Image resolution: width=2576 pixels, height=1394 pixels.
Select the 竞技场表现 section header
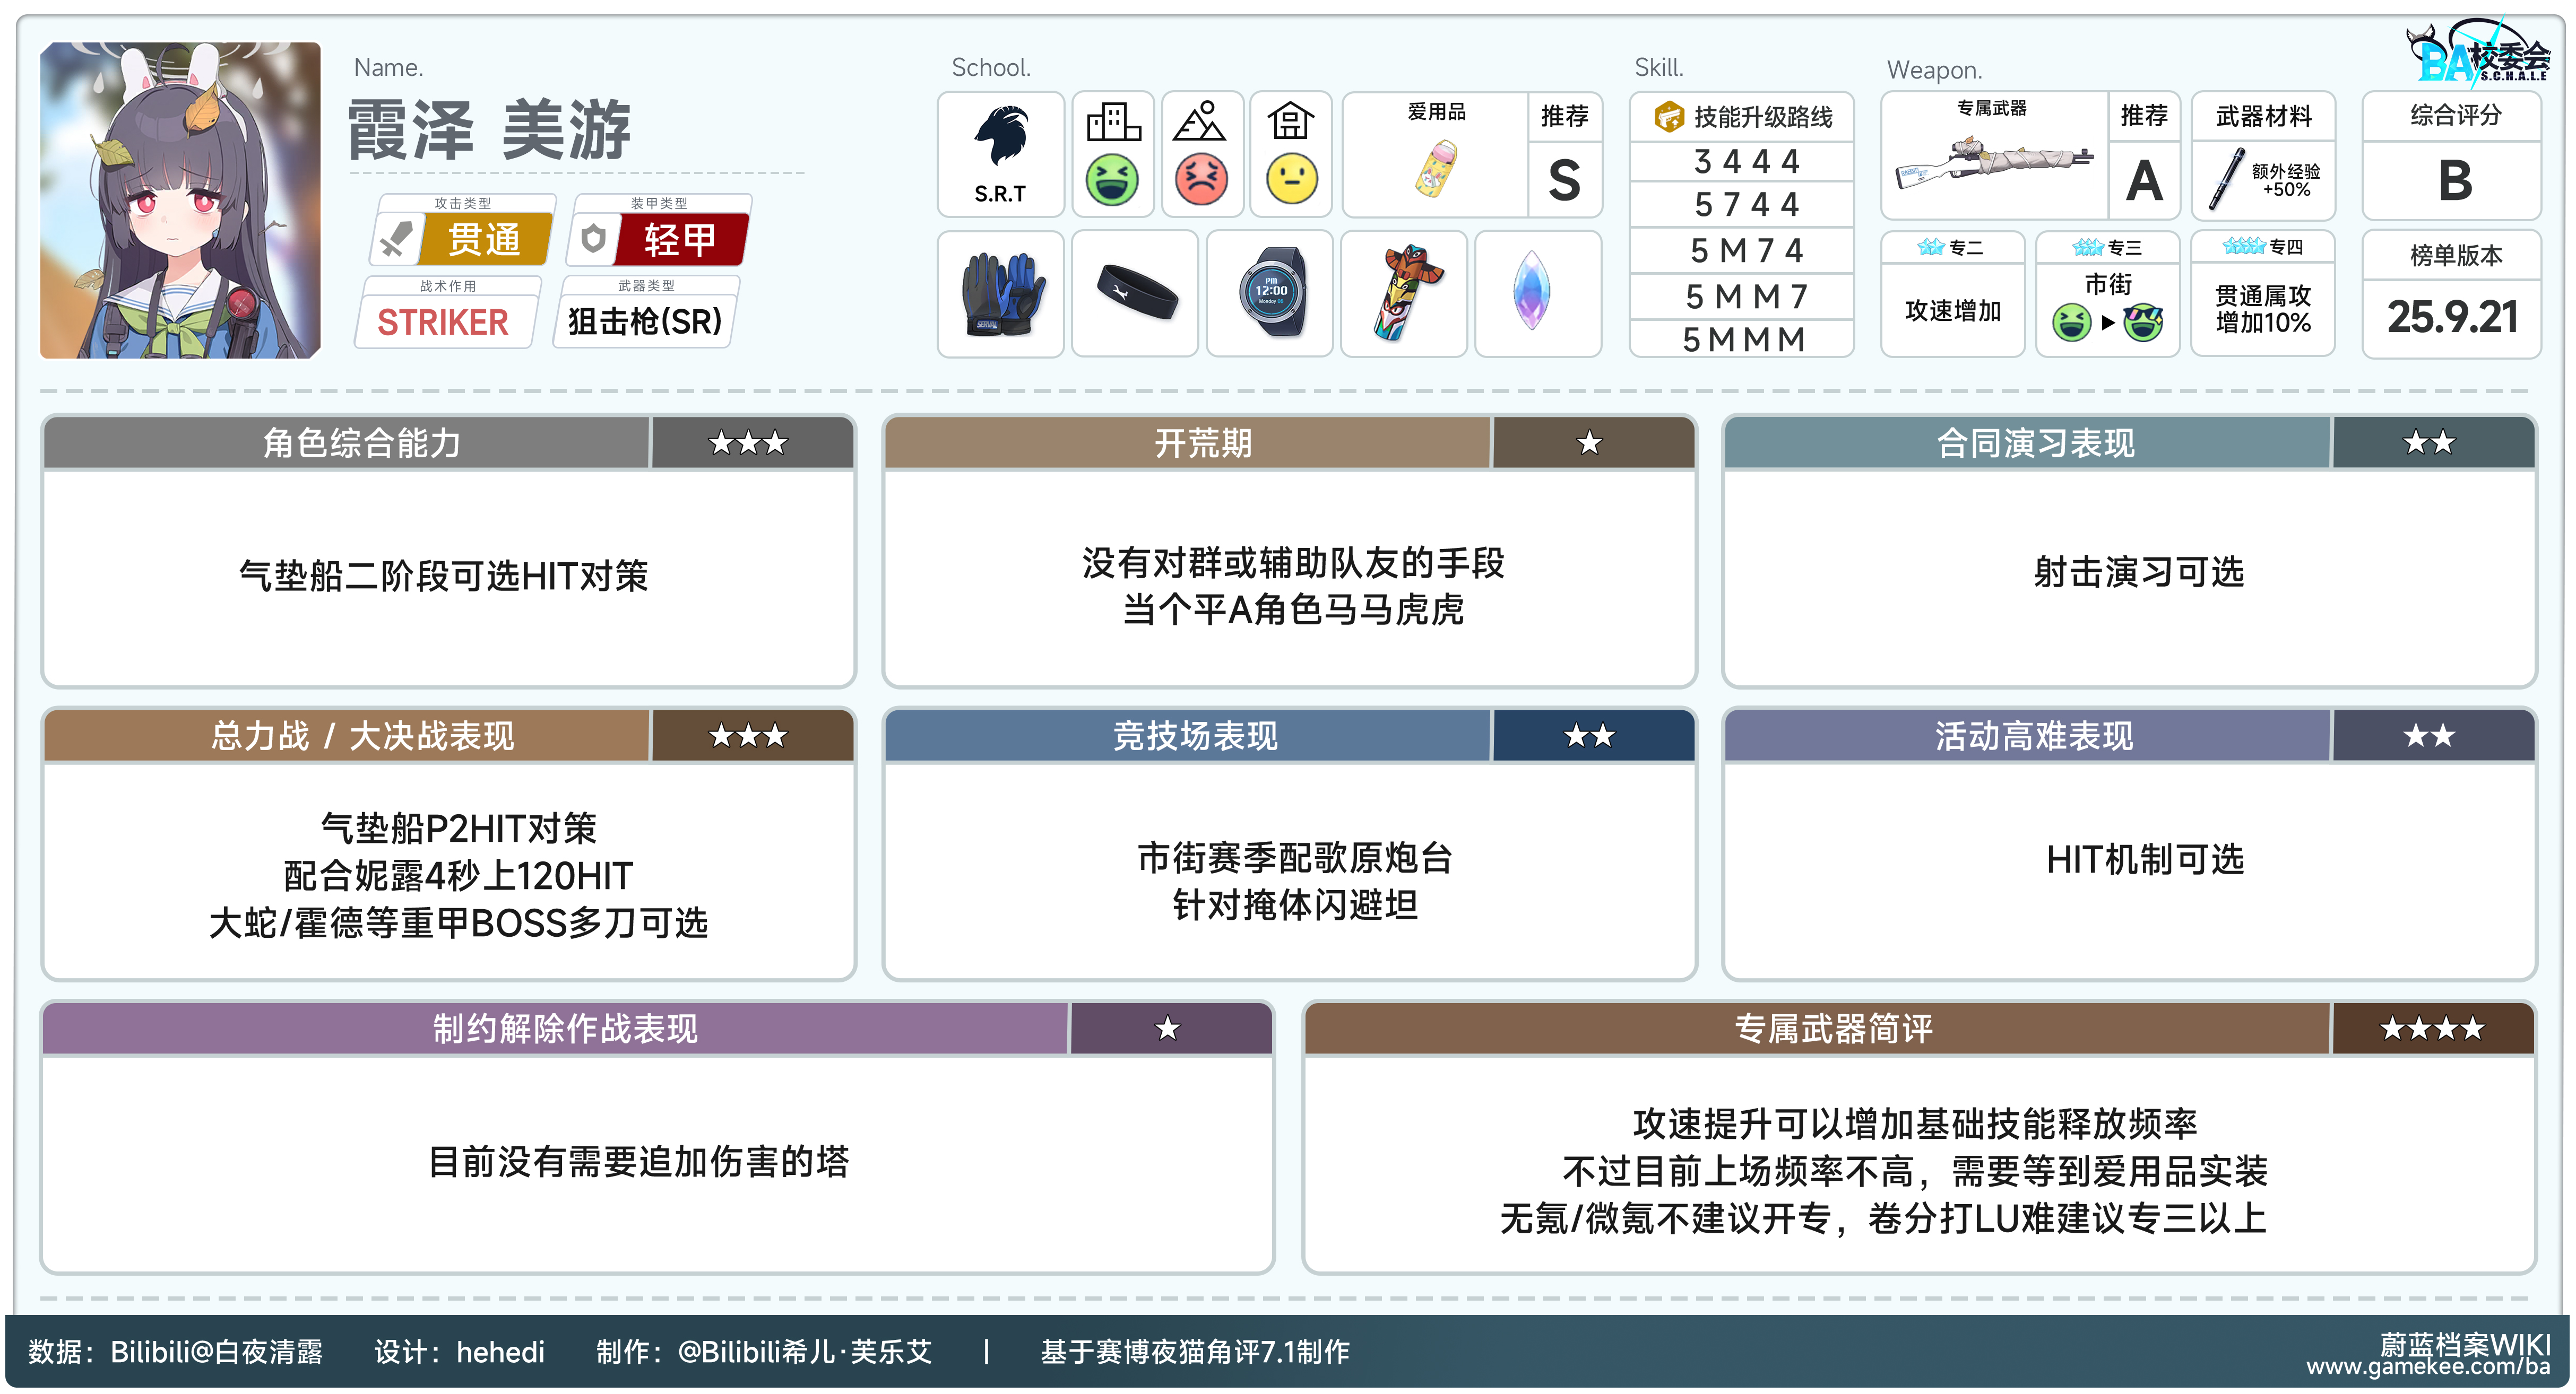[x=1195, y=736]
